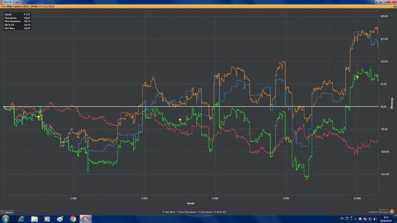397x223 pixels.
Task: Click the Winnings $5,51 text in orange bar
Action: point(47,6)
